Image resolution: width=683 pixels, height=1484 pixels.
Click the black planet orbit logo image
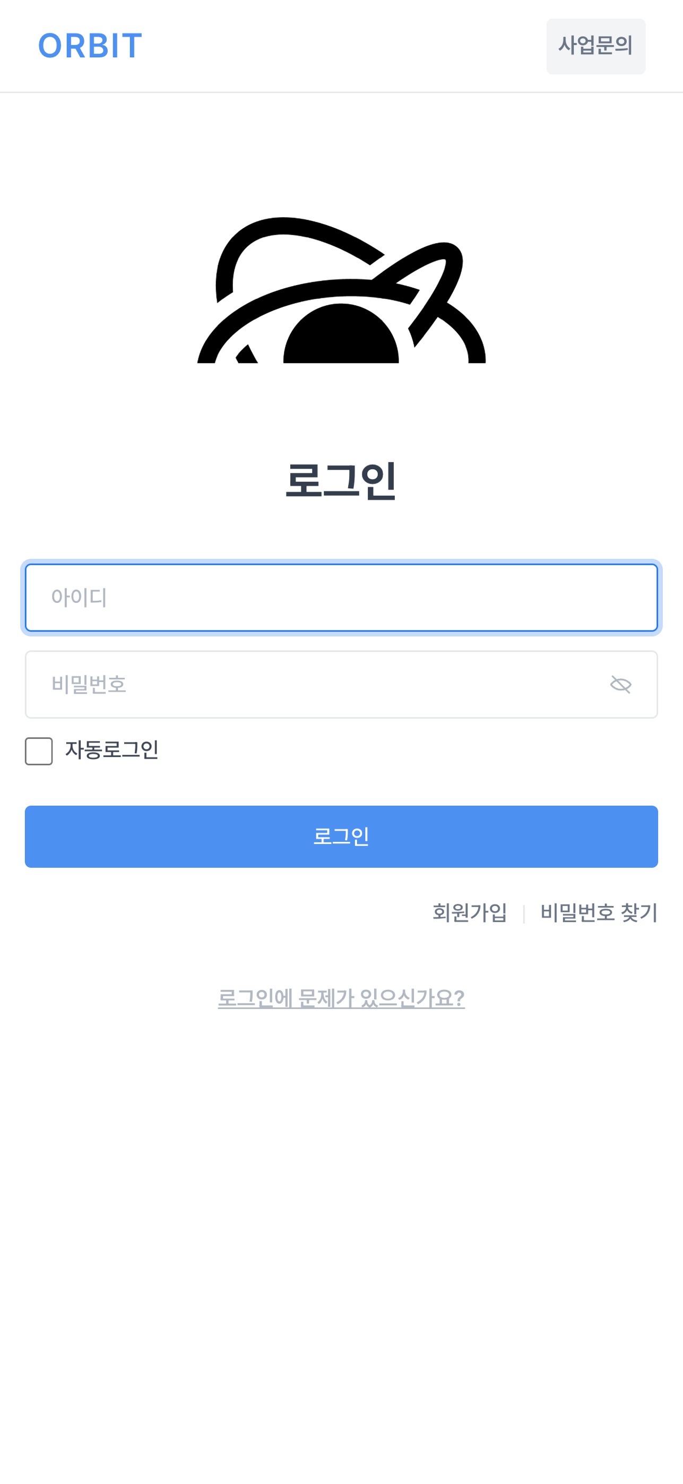(342, 290)
